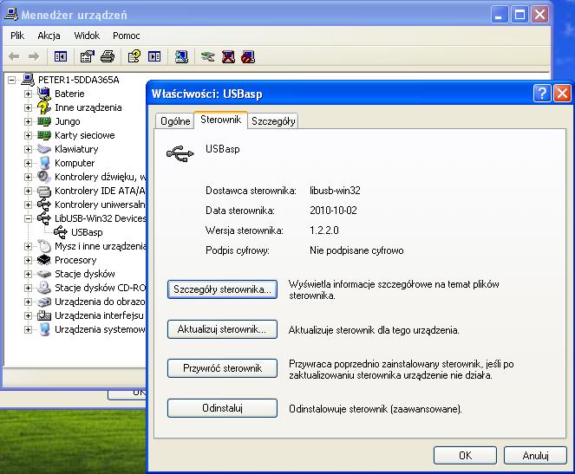Switch to the Ogólne tab
The width and height of the screenshot is (575, 474).
coord(174,121)
